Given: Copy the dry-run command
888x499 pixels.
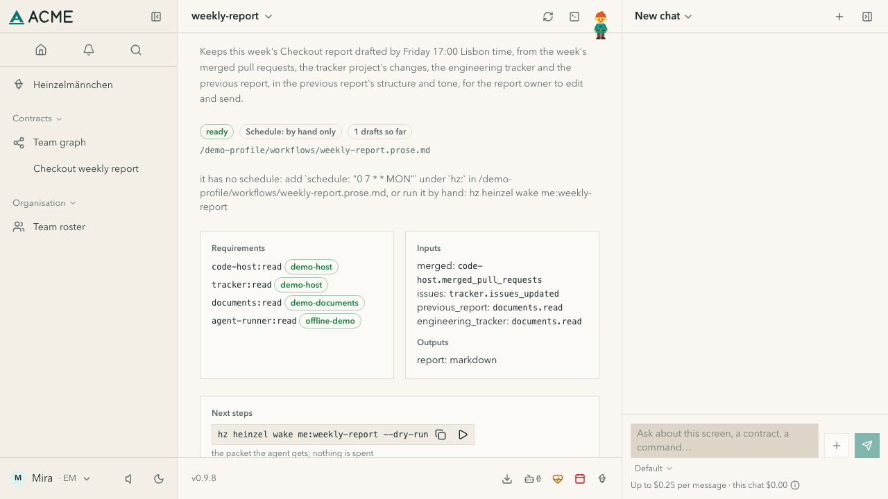Looking at the screenshot, I should pyautogui.click(x=441, y=435).
